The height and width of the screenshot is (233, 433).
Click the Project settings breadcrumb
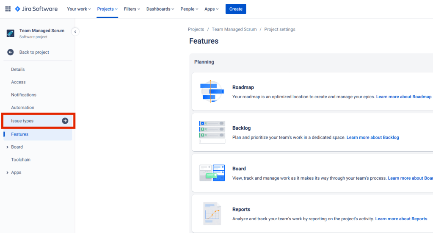tap(280, 29)
